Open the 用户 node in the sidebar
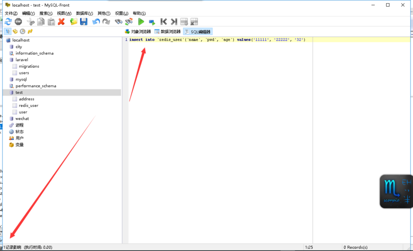 (x=20, y=138)
